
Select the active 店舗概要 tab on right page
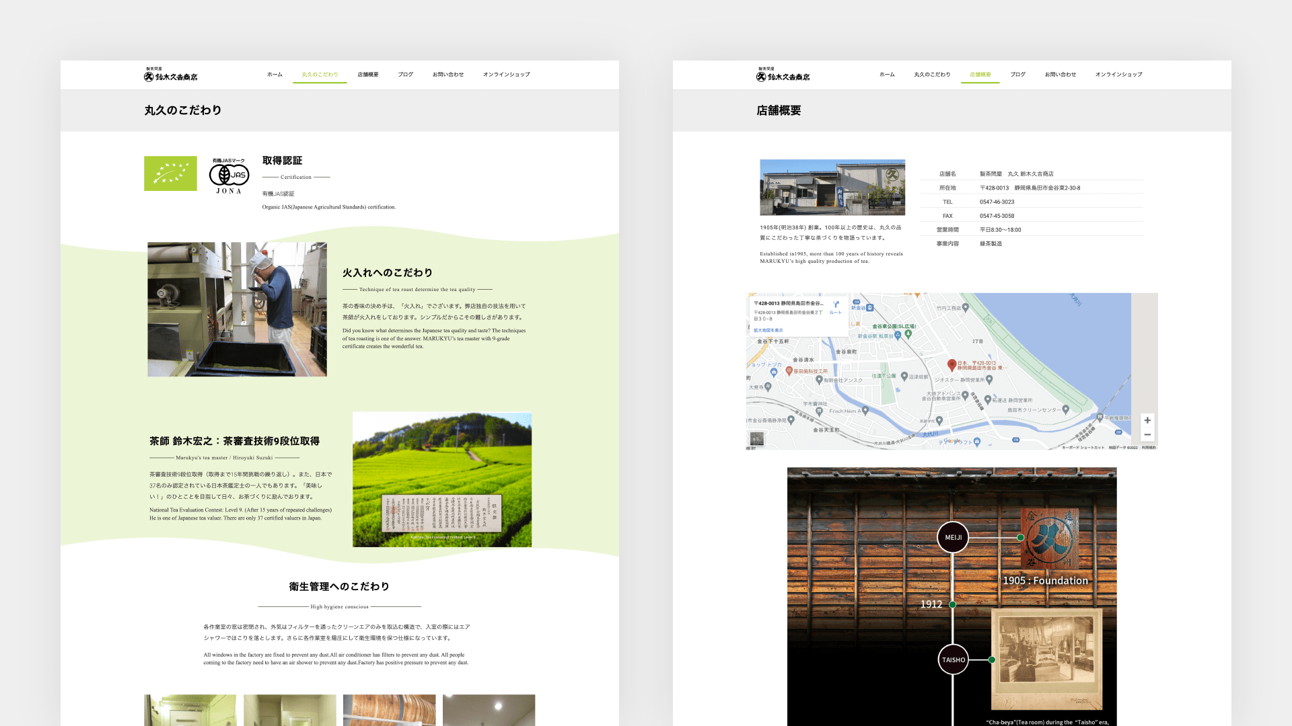980,75
